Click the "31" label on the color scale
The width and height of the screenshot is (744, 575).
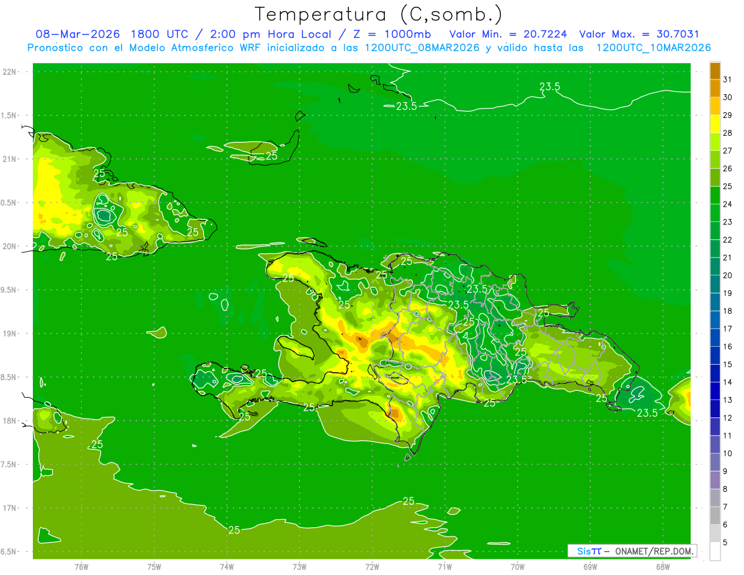728,79
